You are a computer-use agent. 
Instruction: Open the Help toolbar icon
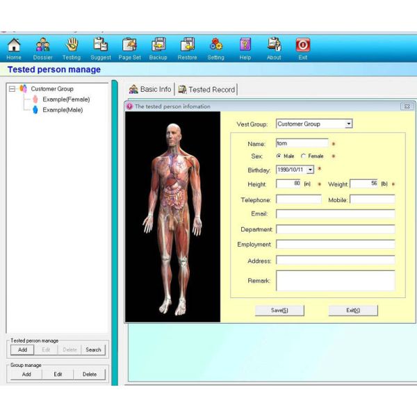pyautogui.click(x=245, y=47)
